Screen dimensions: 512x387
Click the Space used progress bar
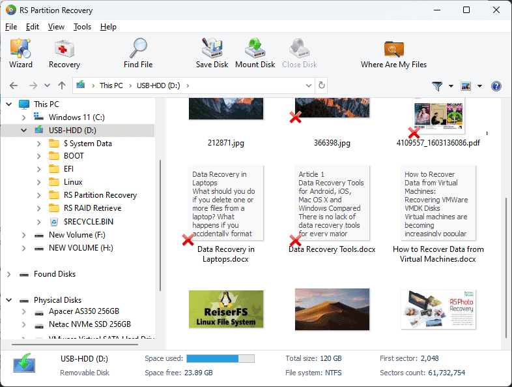[x=220, y=358]
